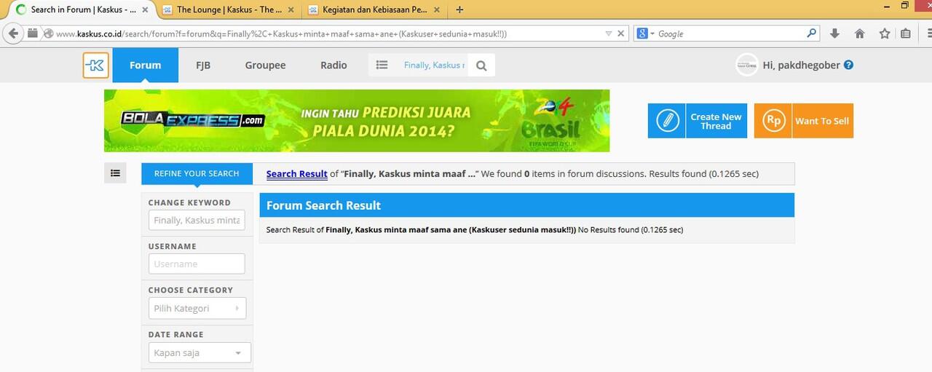Open a new browser tab with plus button

click(x=459, y=9)
